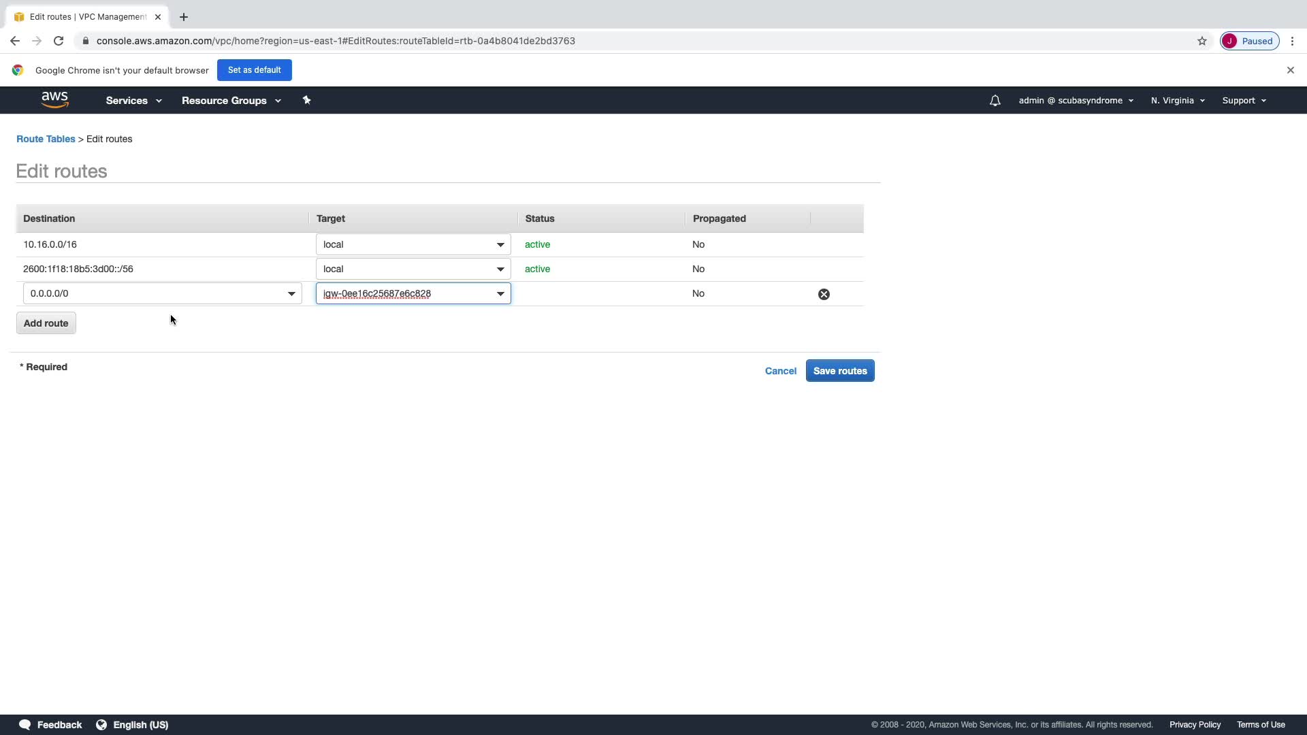Screen dimensions: 1307x735
Task: Open N. Virginia region selector
Action: [1177, 100]
